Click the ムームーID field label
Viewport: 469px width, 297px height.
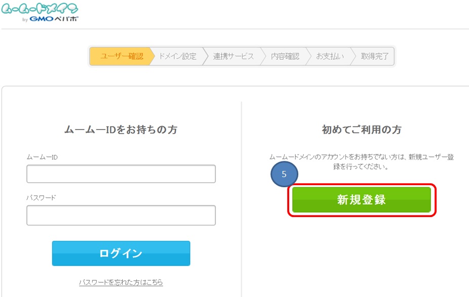point(42,157)
